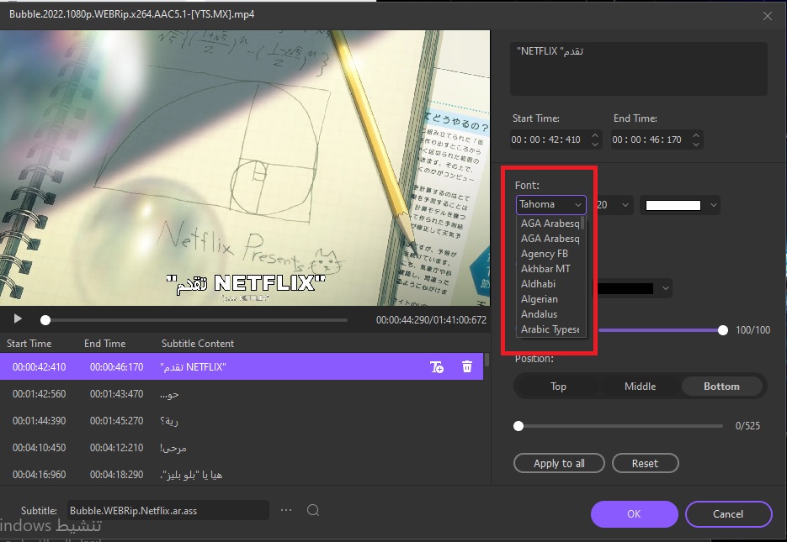787x542 pixels.
Task: Click the transparency slider handle at 100
Action: coord(723,330)
